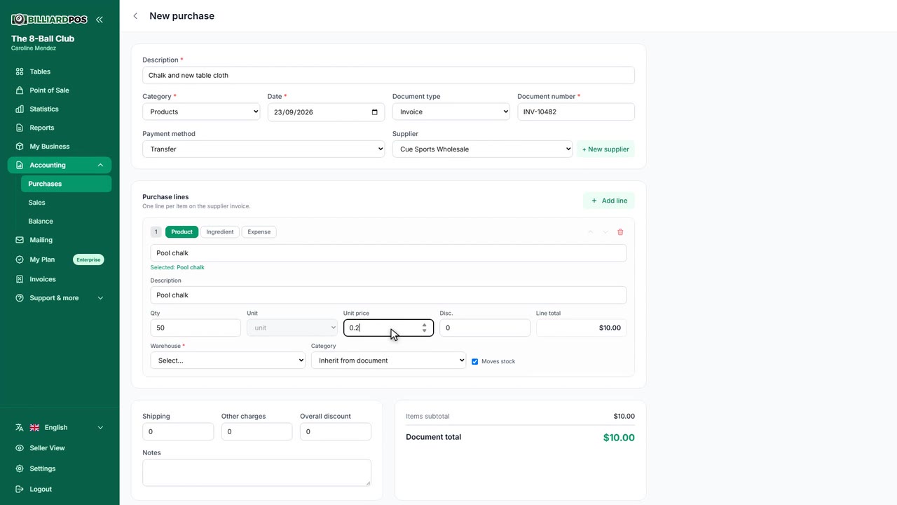The image size is (897, 505).
Task: Open the date picker calendar icon
Action: [375, 112]
